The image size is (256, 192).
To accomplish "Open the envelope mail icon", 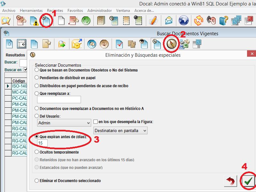I will click(x=169, y=21).
